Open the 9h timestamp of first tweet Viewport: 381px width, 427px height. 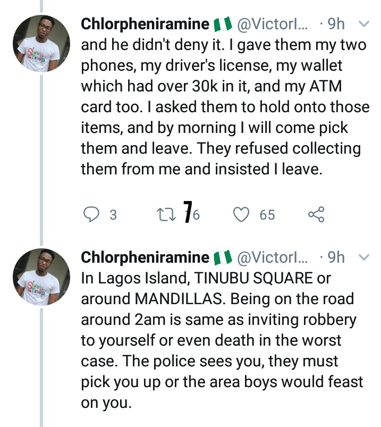point(336,24)
